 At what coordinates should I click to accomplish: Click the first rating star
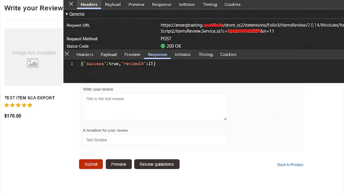coord(7,105)
